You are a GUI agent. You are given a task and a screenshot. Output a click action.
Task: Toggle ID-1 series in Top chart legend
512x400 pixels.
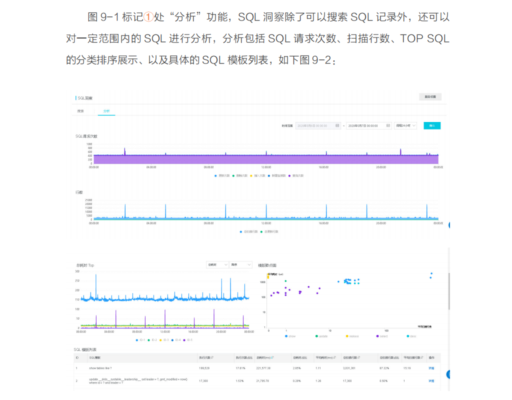(x=140, y=340)
